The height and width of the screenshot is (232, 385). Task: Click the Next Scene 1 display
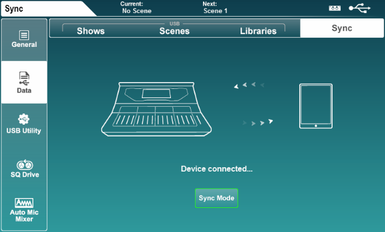click(x=215, y=7)
